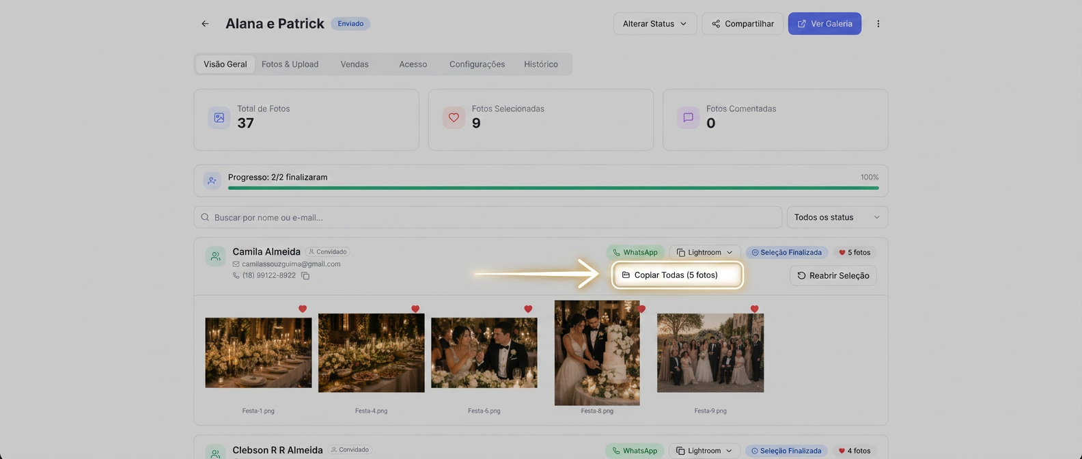Open the Configurações tab
Viewport: 1082px width, 459px height.
point(477,64)
